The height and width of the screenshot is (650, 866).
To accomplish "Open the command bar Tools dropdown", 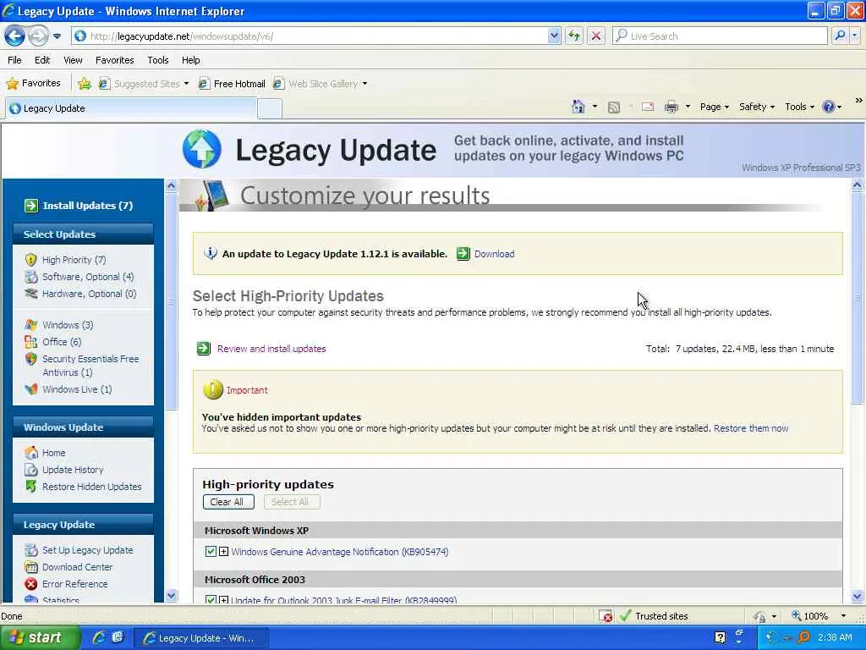I will 799,107.
